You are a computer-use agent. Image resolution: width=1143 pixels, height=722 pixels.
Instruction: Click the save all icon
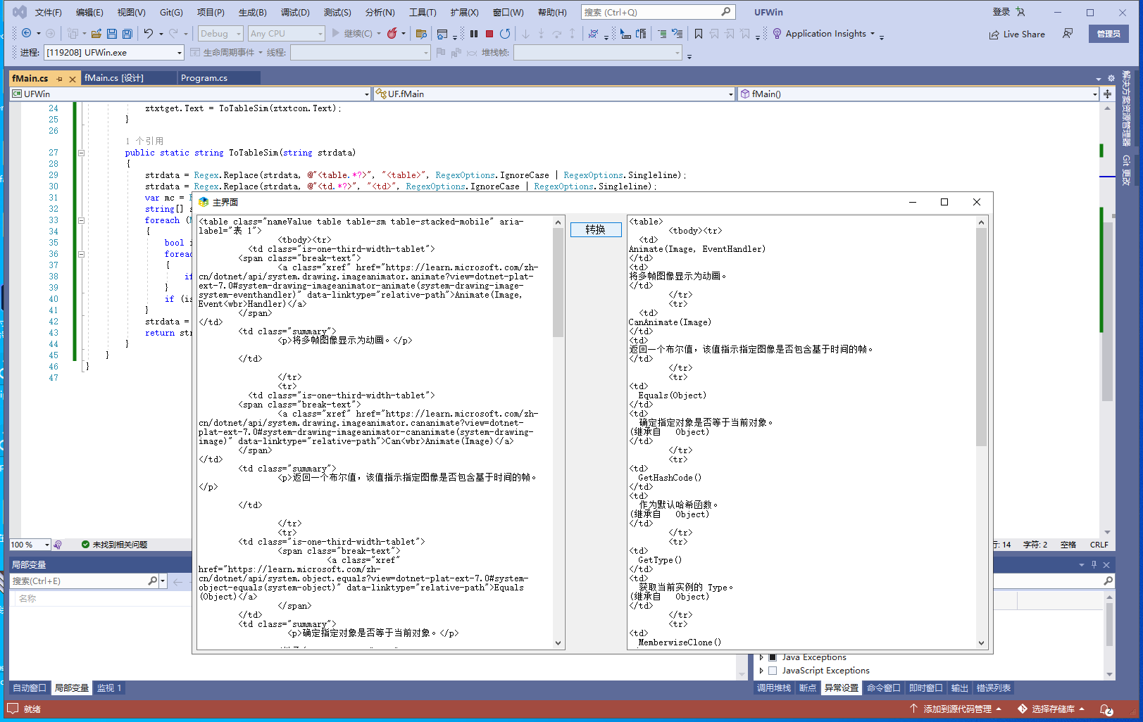coord(127,33)
